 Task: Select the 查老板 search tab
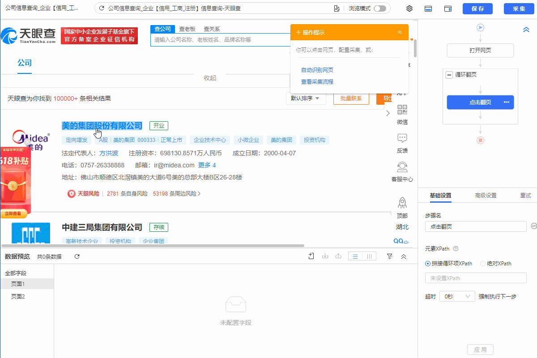coord(188,29)
